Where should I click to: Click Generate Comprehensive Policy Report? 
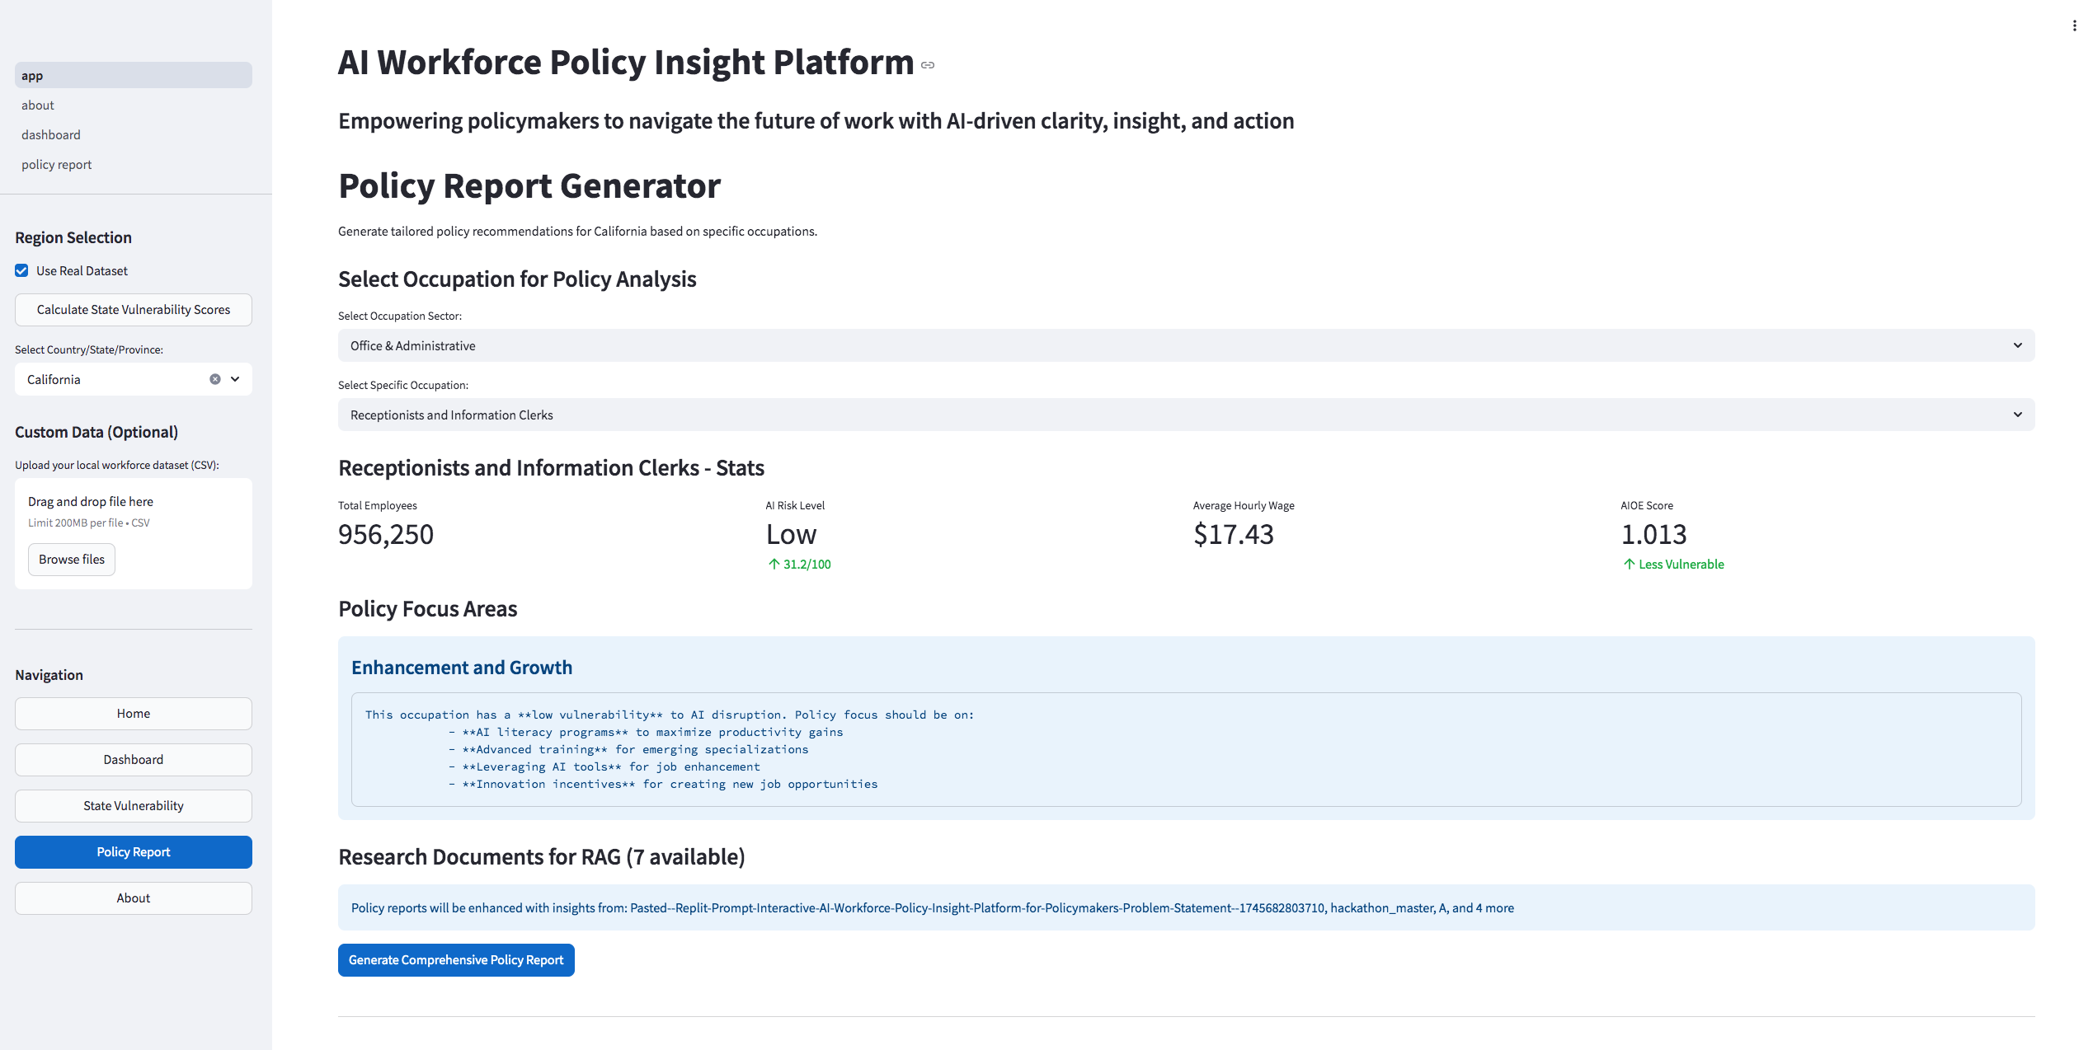(456, 960)
